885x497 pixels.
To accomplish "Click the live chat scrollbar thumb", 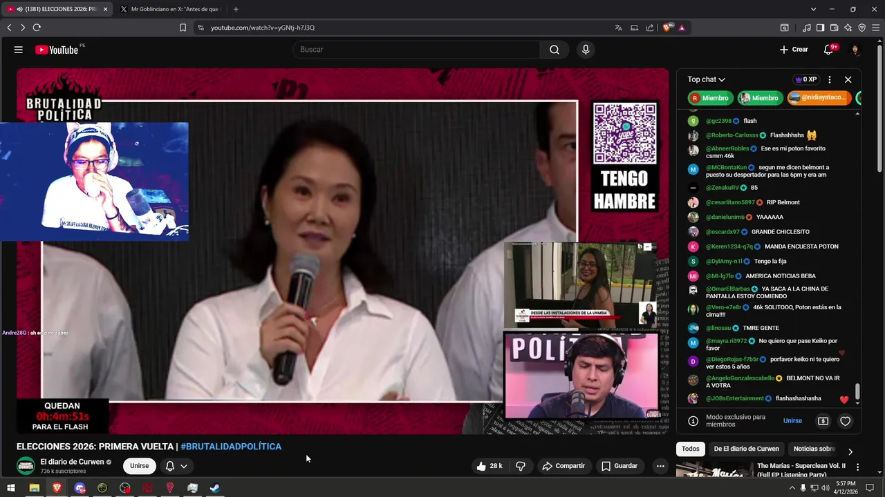I will pos(857,391).
